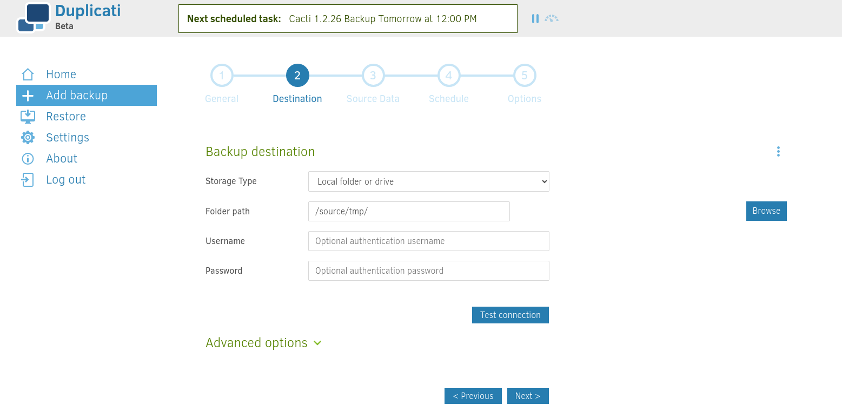Click the About info icon
The height and width of the screenshot is (406, 842).
pos(28,159)
